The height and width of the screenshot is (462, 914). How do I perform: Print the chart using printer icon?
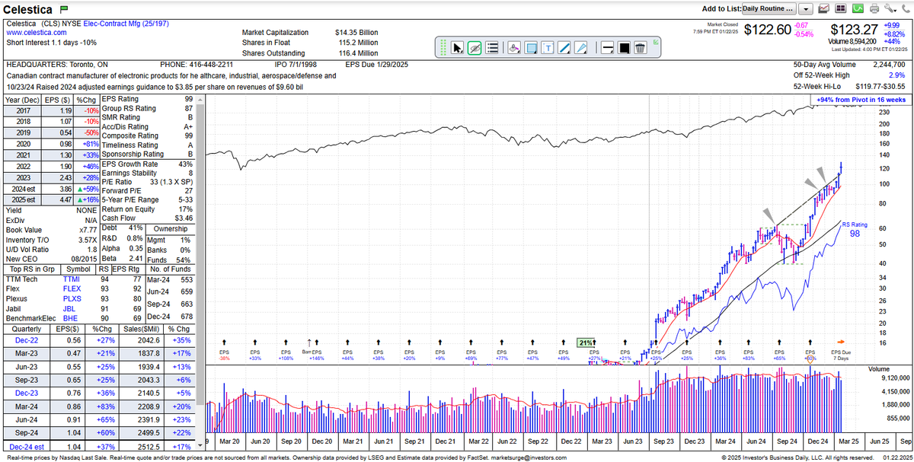click(874, 8)
